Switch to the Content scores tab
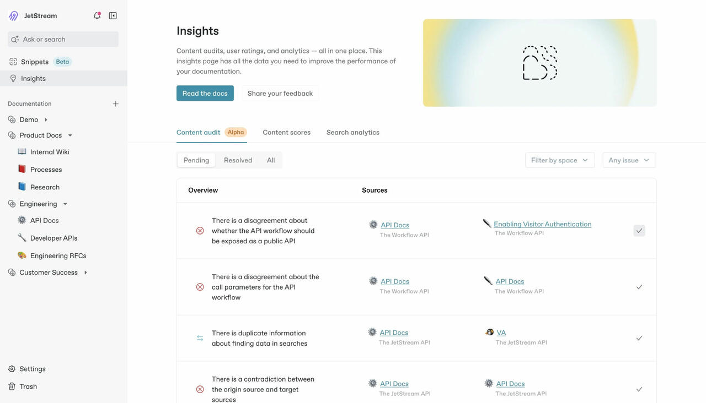The width and height of the screenshot is (706, 403). coord(286,132)
